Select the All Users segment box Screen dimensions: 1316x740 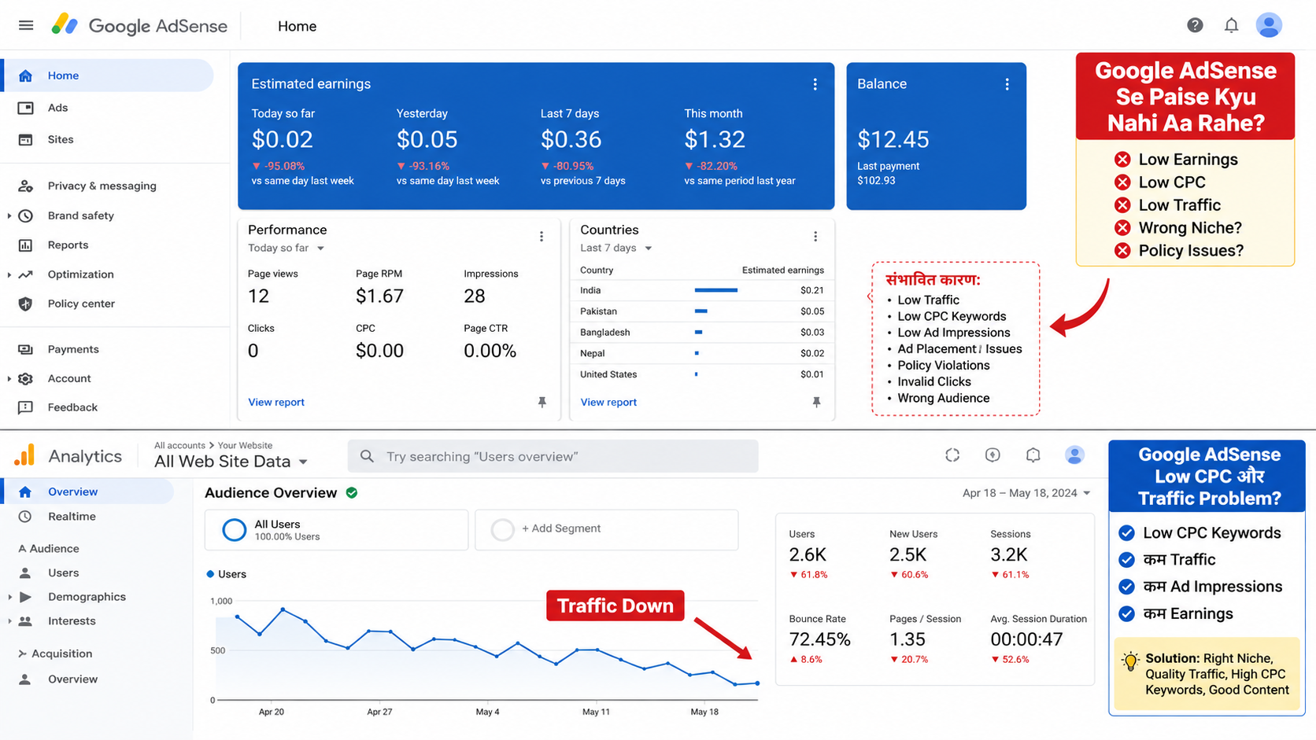click(336, 529)
